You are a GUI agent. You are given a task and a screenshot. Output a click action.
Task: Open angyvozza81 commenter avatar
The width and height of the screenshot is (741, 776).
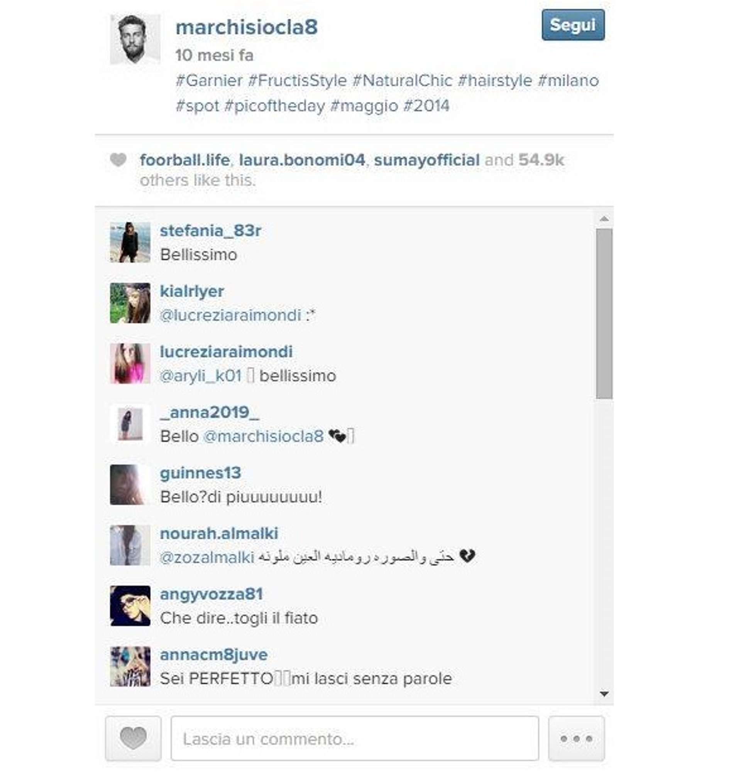130,606
